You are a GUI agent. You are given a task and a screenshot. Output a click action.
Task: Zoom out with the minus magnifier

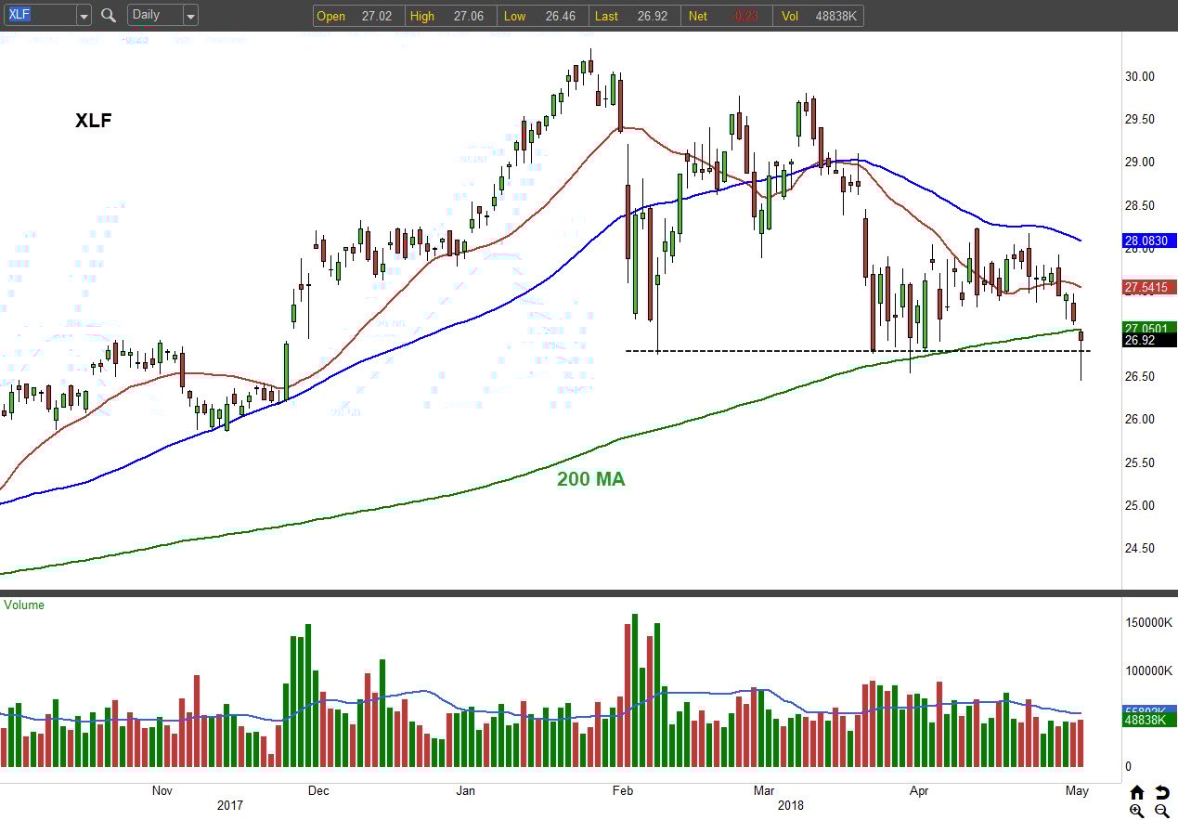pos(1161,811)
